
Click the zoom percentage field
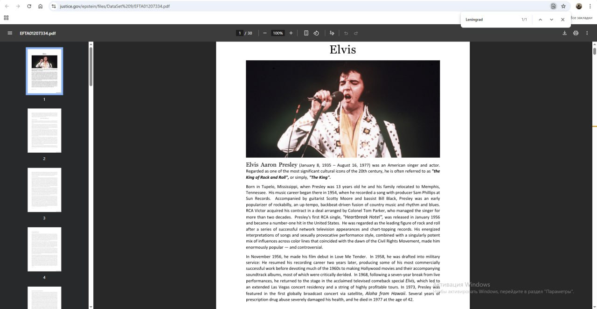(278, 33)
